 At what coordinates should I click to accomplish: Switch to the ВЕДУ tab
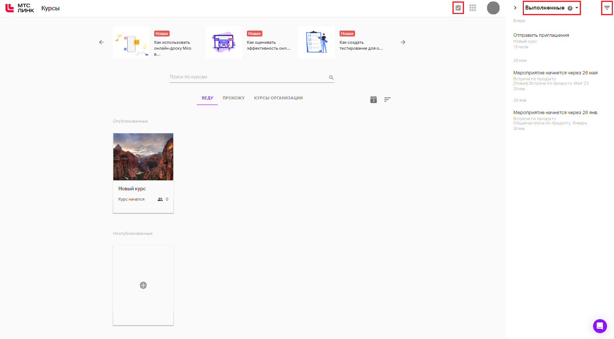[x=207, y=98]
